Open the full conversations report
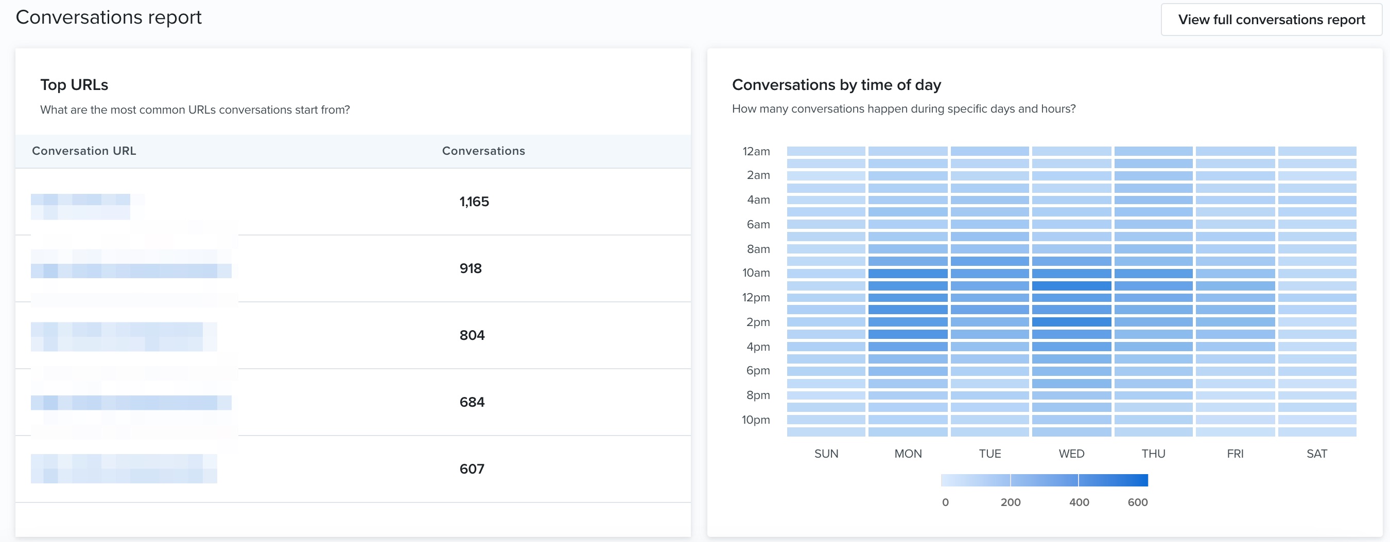The width and height of the screenshot is (1390, 542). pyautogui.click(x=1271, y=20)
